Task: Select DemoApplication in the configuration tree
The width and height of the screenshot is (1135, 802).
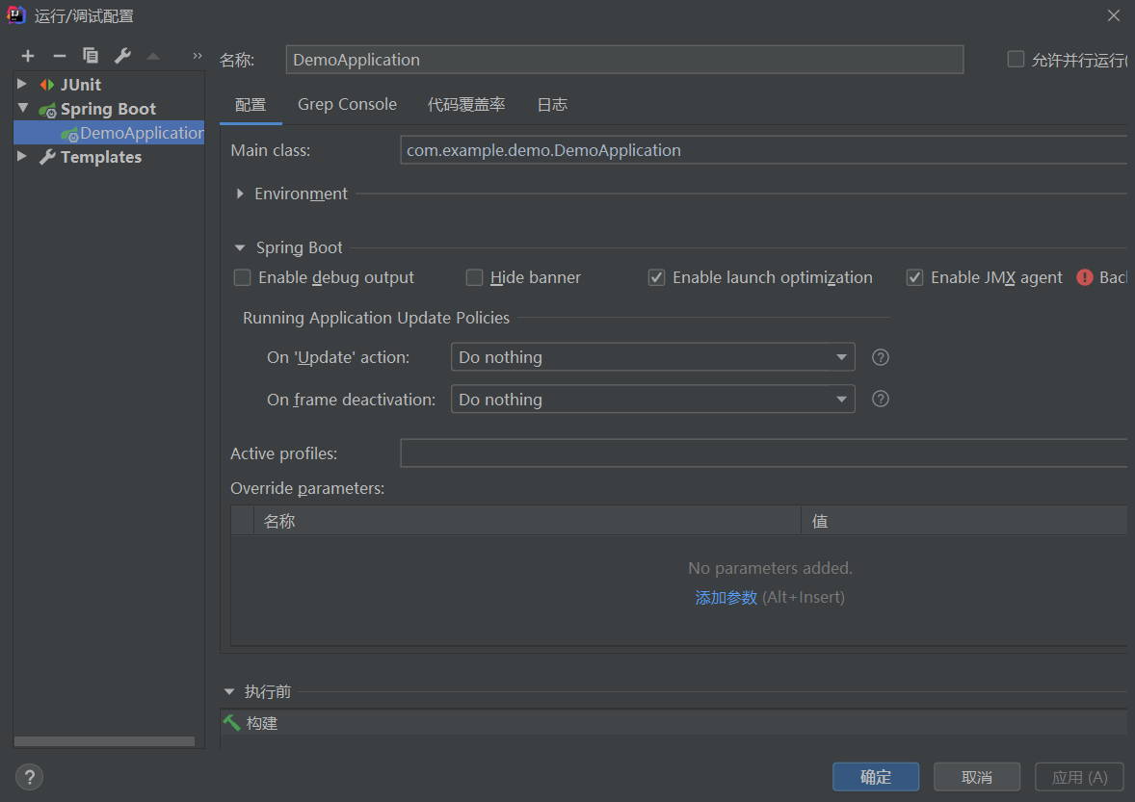Action: (109, 133)
